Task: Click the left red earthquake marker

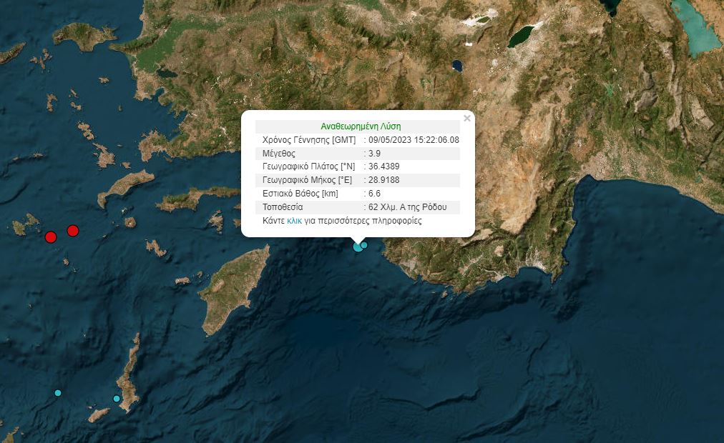Action: [x=51, y=237]
